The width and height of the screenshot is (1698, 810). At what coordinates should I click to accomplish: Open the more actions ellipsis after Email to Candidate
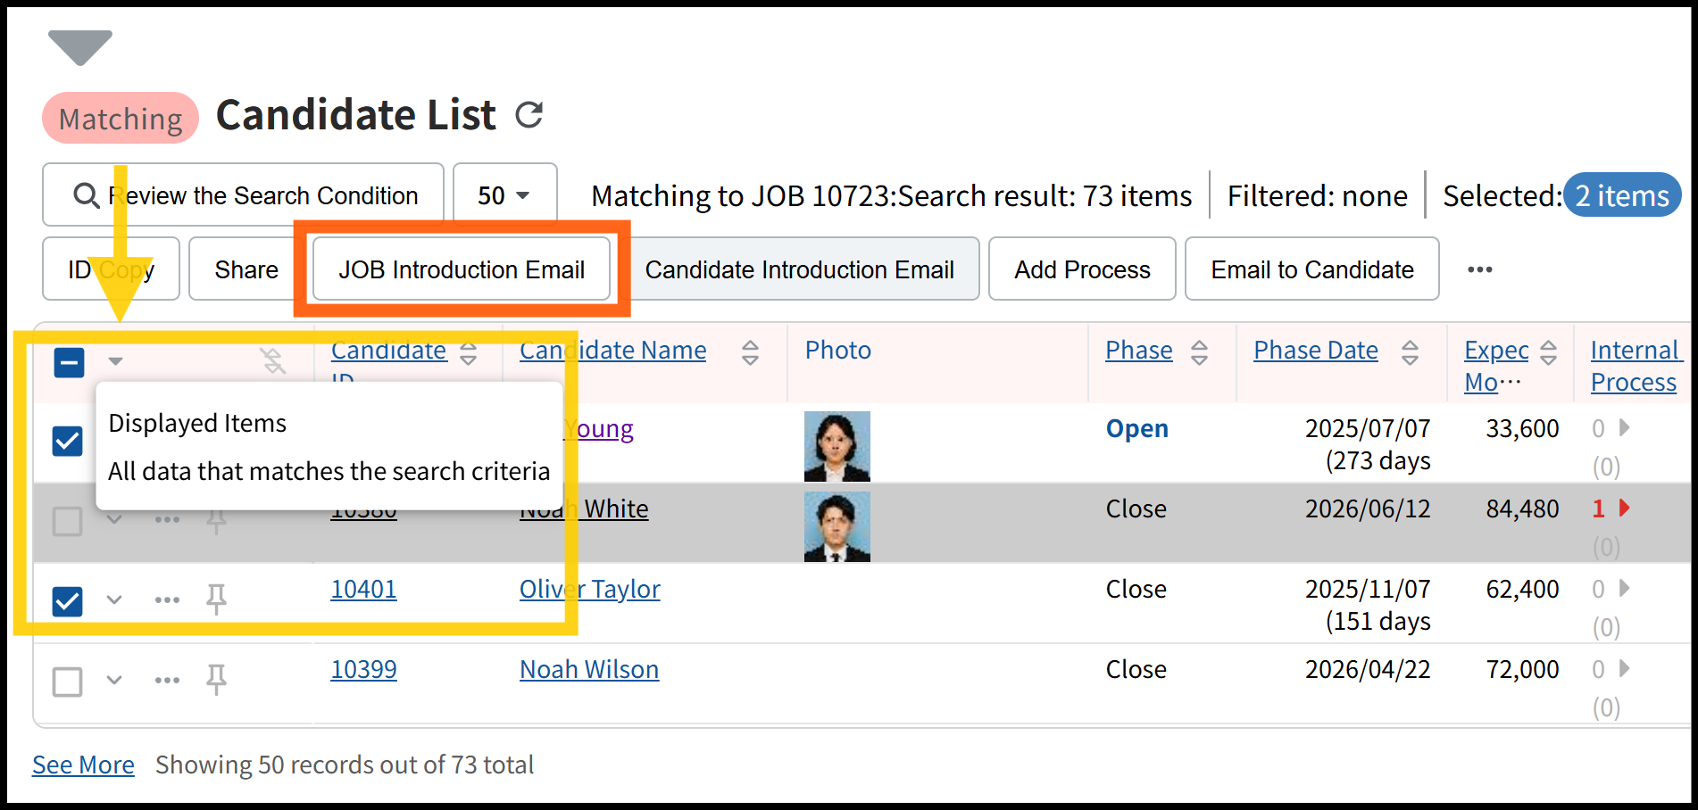click(1479, 269)
